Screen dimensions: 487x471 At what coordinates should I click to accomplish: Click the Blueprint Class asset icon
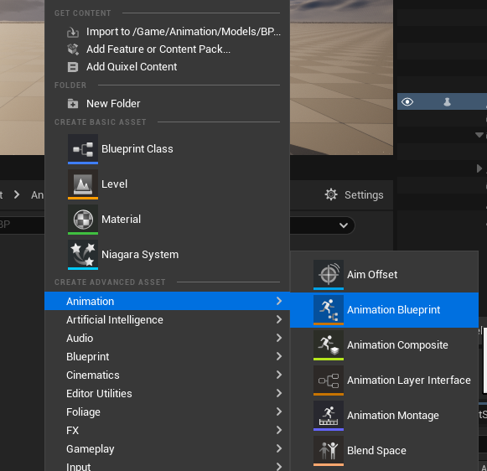[x=83, y=148]
